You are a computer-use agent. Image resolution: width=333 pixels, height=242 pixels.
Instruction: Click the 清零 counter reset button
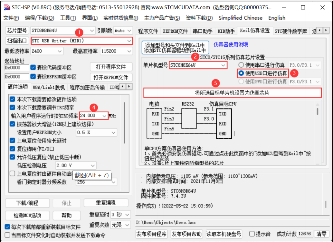click(x=321, y=234)
